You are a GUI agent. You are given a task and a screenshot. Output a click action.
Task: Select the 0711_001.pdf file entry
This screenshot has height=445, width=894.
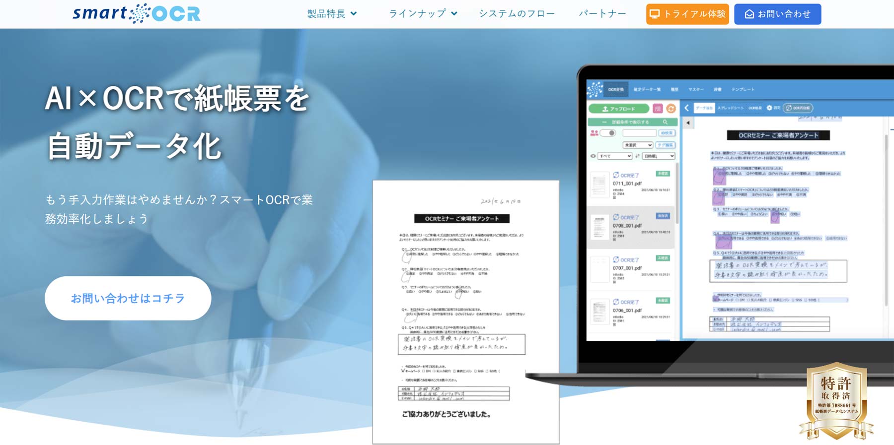tap(631, 185)
